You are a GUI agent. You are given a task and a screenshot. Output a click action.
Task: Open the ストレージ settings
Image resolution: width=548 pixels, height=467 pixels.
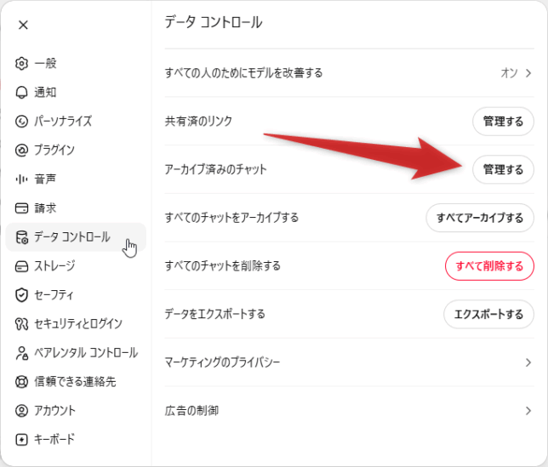pos(76,266)
